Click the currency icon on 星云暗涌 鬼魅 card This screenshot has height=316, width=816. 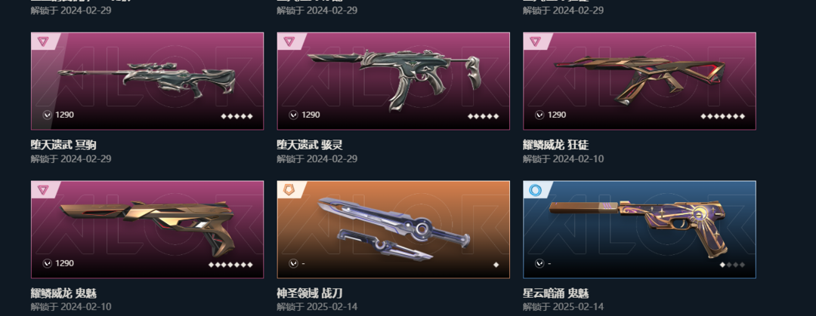pyautogui.click(x=539, y=263)
